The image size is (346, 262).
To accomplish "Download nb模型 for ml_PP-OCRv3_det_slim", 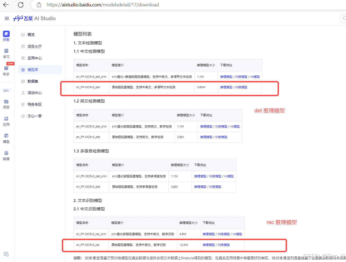I will (x=229, y=176).
